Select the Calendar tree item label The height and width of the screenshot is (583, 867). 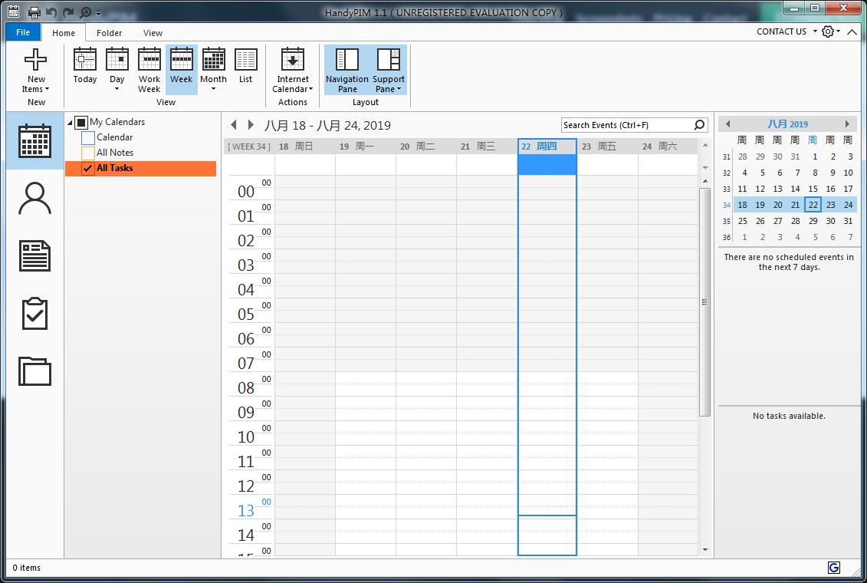click(114, 137)
